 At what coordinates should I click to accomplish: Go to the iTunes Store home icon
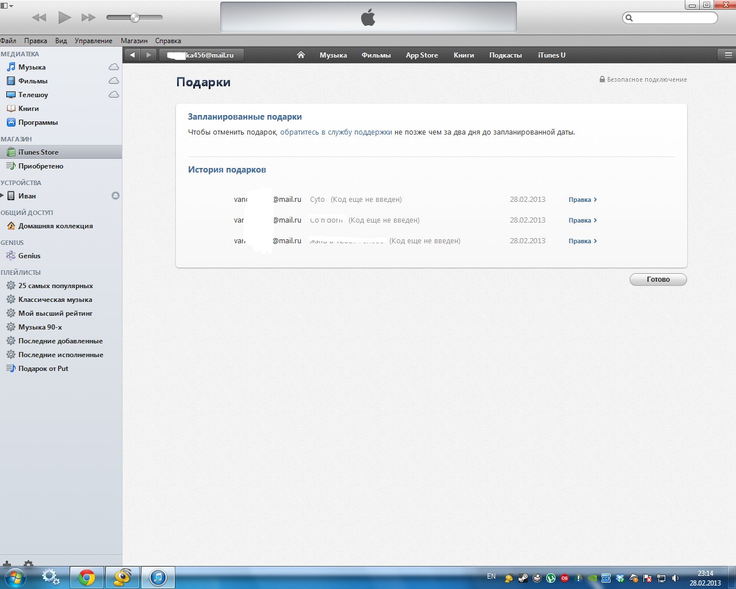click(301, 55)
